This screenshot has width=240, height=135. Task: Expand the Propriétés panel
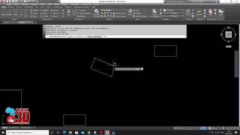point(166,19)
